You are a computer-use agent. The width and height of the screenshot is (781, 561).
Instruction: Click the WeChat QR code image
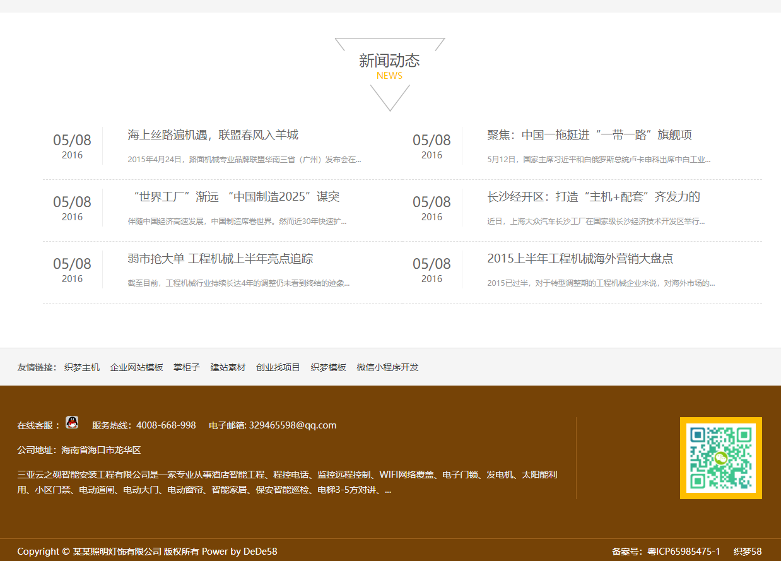[x=720, y=458]
